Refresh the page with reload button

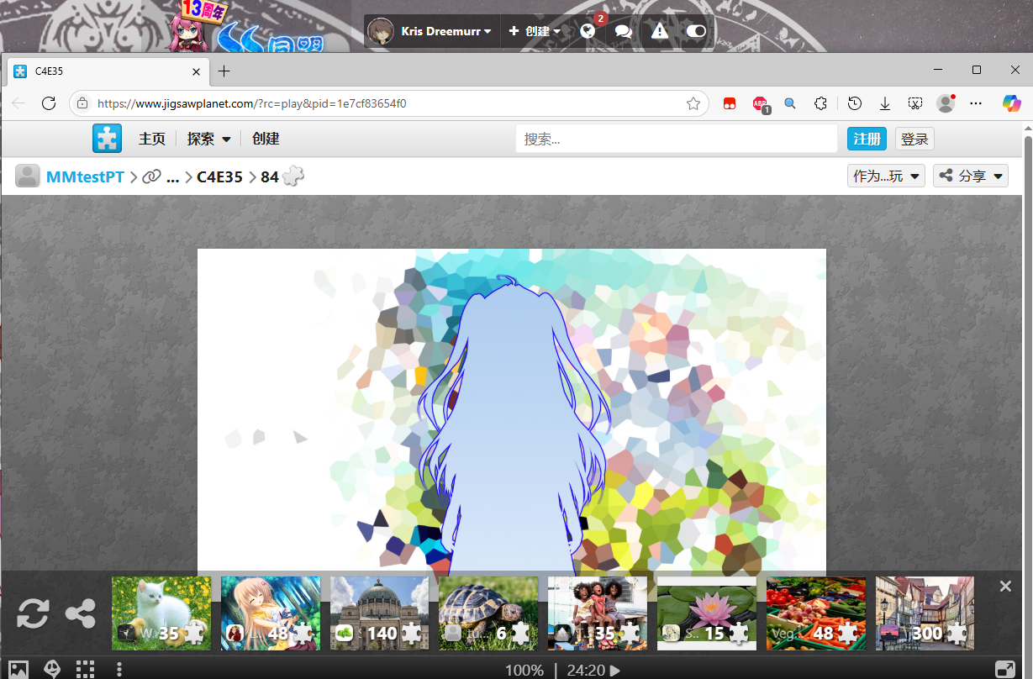(x=49, y=103)
